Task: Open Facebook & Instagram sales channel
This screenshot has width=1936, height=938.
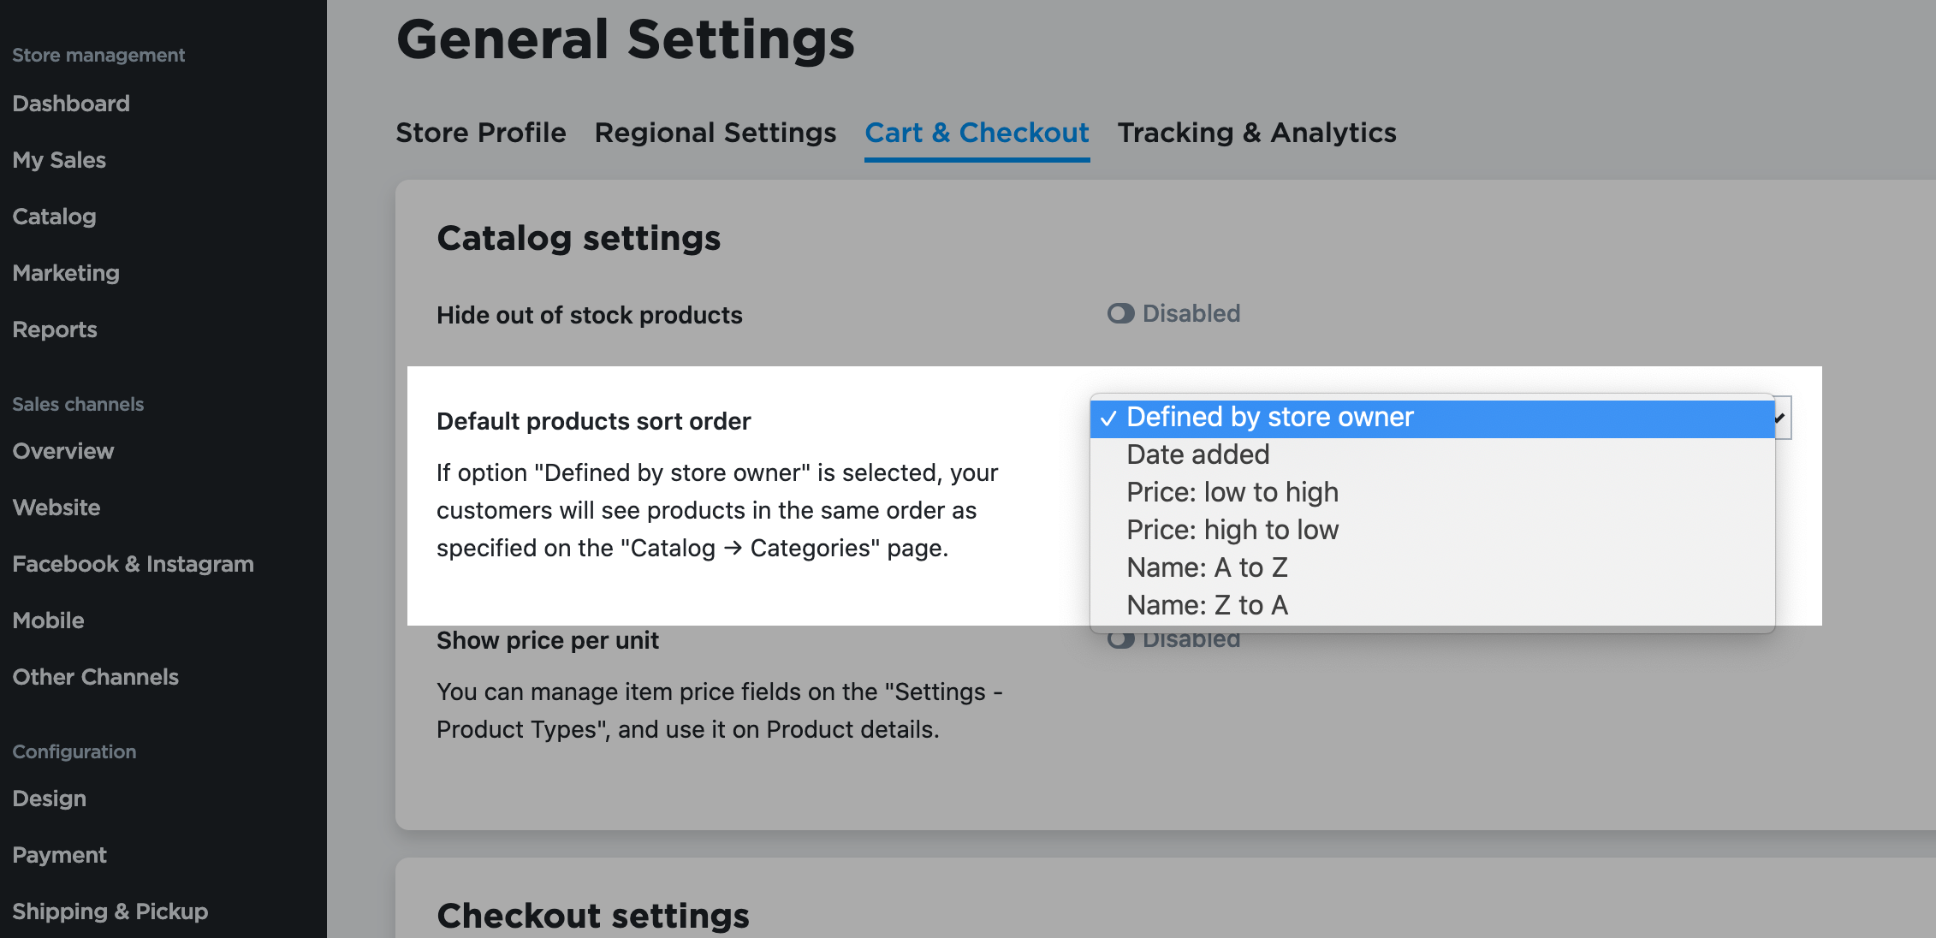Action: tap(133, 563)
